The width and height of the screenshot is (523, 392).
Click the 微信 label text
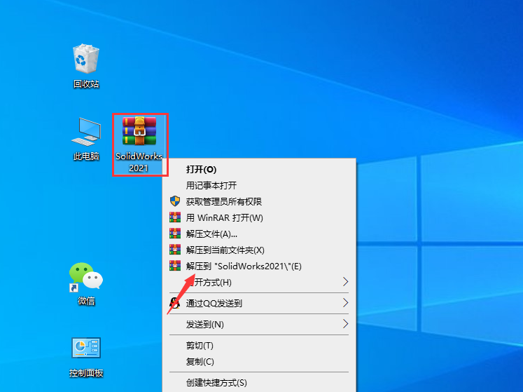(86, 301)
